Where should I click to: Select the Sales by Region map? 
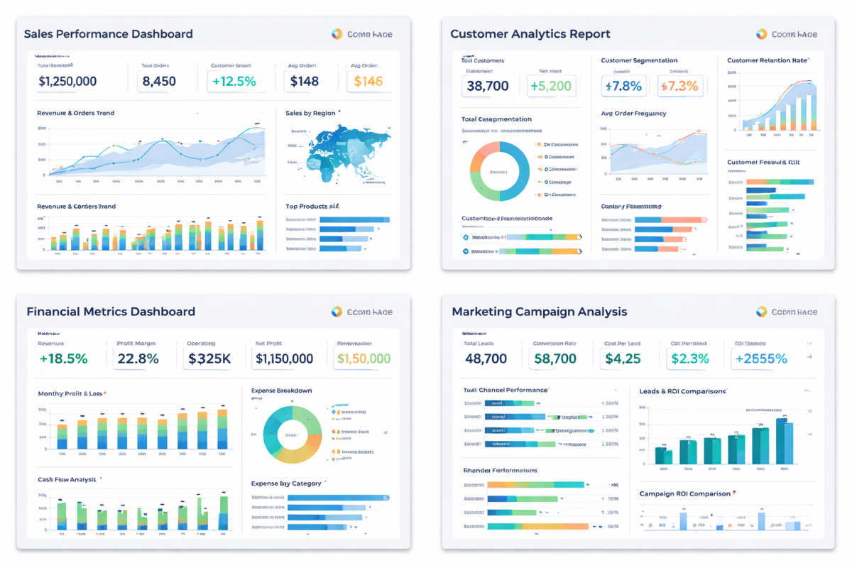346,154
